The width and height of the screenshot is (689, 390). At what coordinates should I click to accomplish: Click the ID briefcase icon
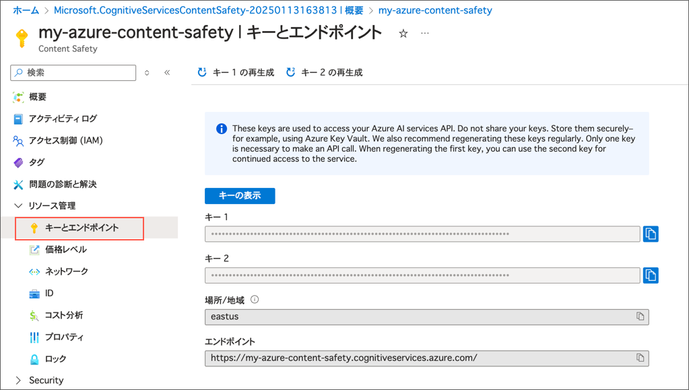34,294
